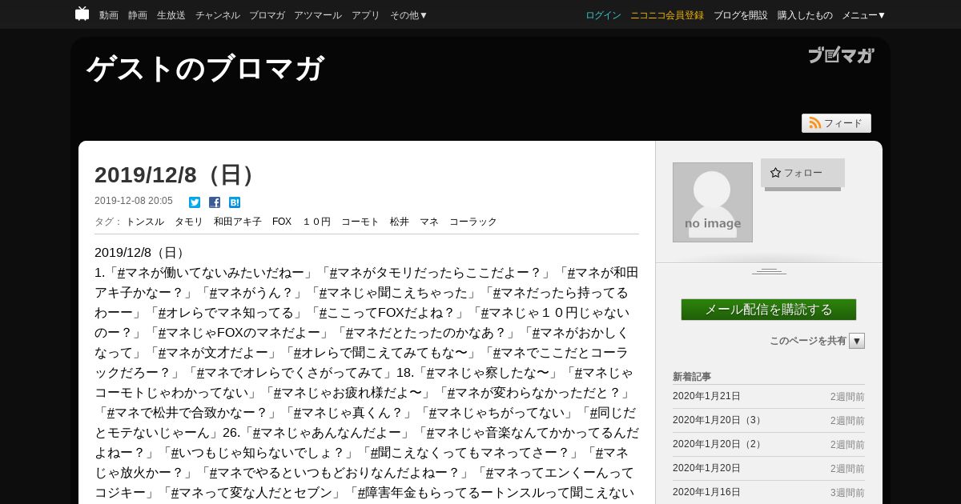Click the ブロマガ logo at top right
The height and width of the screenshot is (504, 961).
pyautogui.click(x=840, y=54)
